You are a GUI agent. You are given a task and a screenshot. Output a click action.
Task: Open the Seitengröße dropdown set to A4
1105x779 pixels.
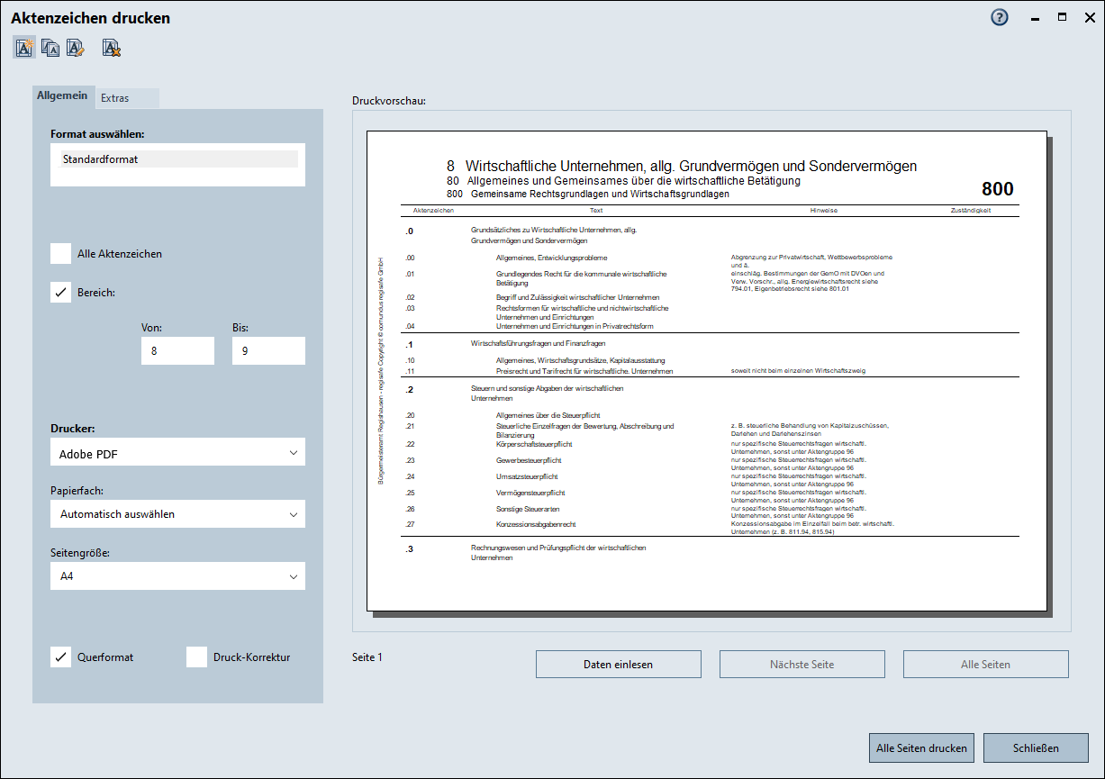point(177,576)
